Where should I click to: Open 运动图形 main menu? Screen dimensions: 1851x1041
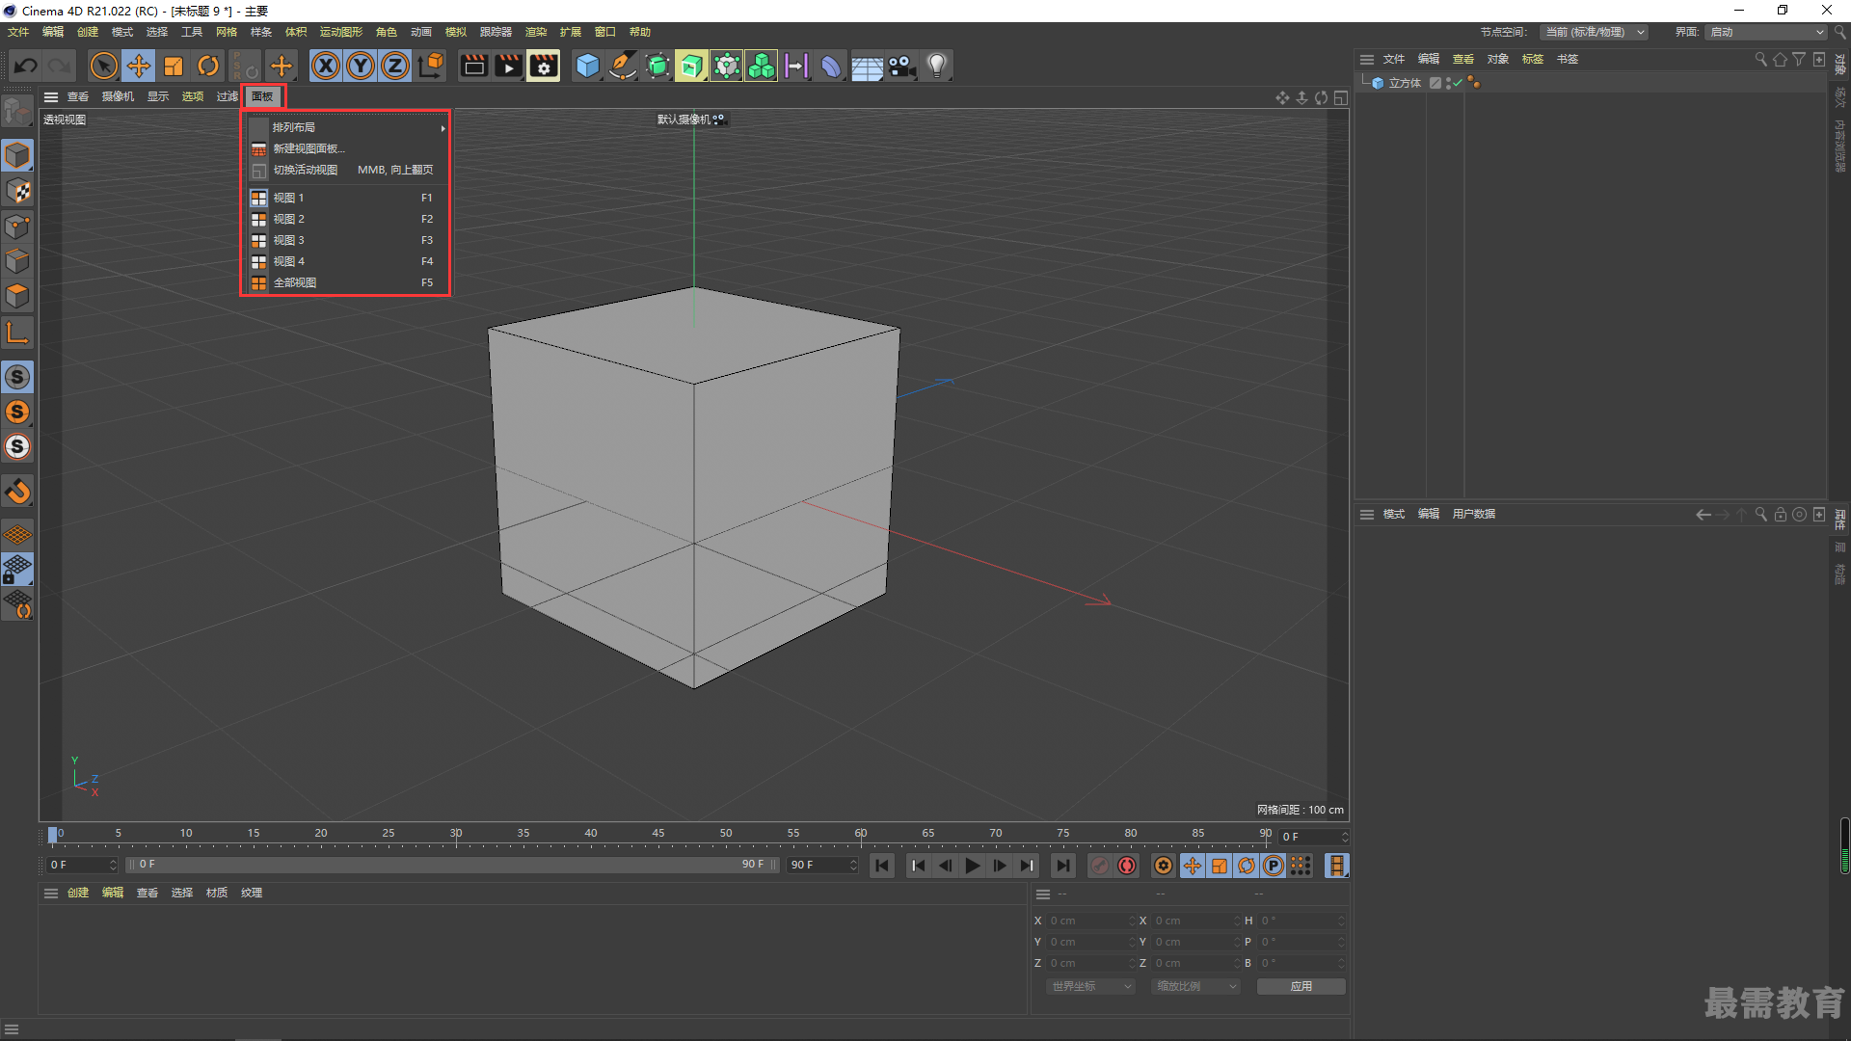click(x=341, y=32)
